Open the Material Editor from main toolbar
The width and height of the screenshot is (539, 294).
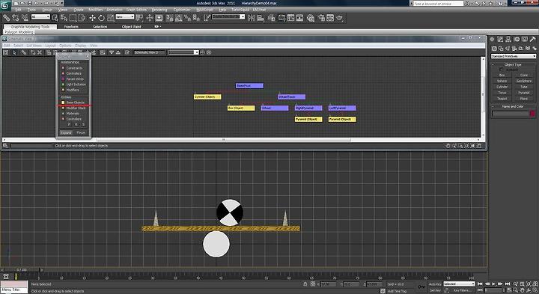311,18
